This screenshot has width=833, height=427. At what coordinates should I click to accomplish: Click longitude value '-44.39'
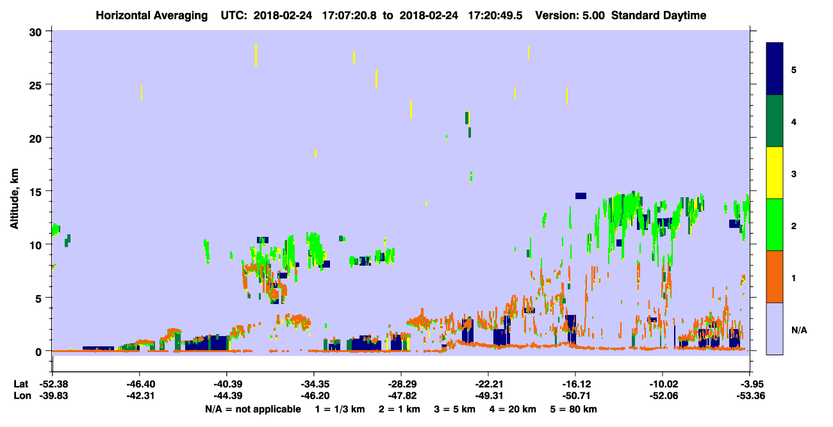(x=226, y=396)
